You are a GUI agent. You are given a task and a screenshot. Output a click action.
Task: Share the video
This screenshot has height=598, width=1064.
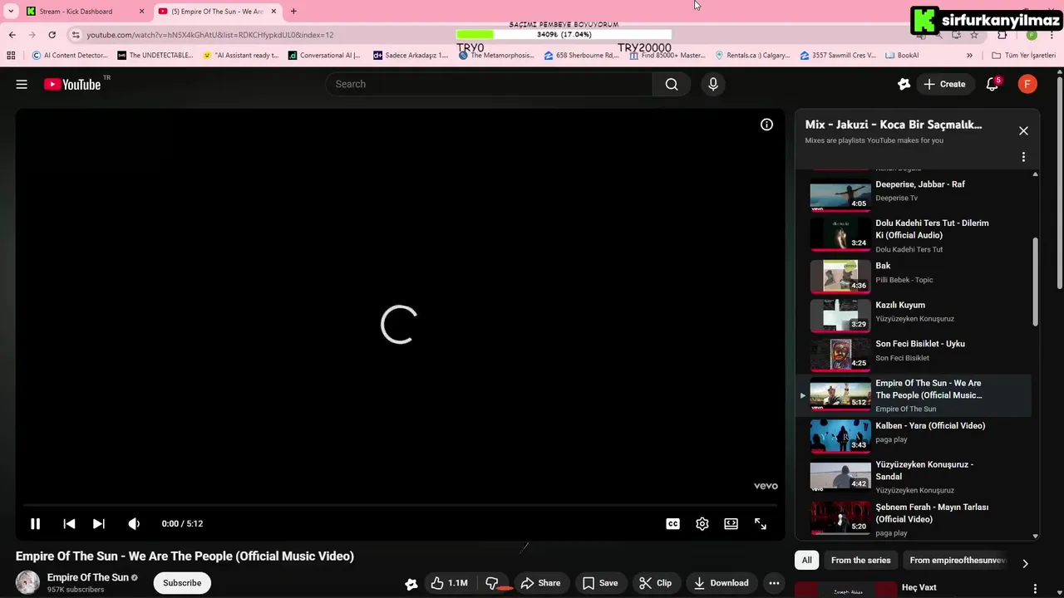pos(540,583)
